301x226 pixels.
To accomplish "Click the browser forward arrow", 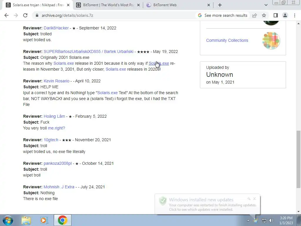I will 16,15.
